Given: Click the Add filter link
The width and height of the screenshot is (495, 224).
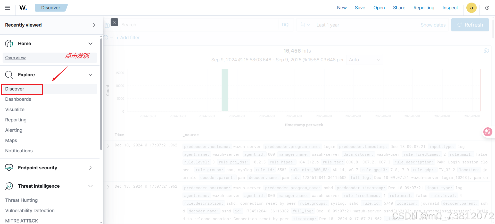Looking at the screenshot, I should coord(128,38).
